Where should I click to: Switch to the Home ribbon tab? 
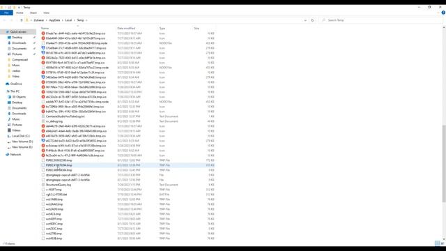click(x=20, y=13)
